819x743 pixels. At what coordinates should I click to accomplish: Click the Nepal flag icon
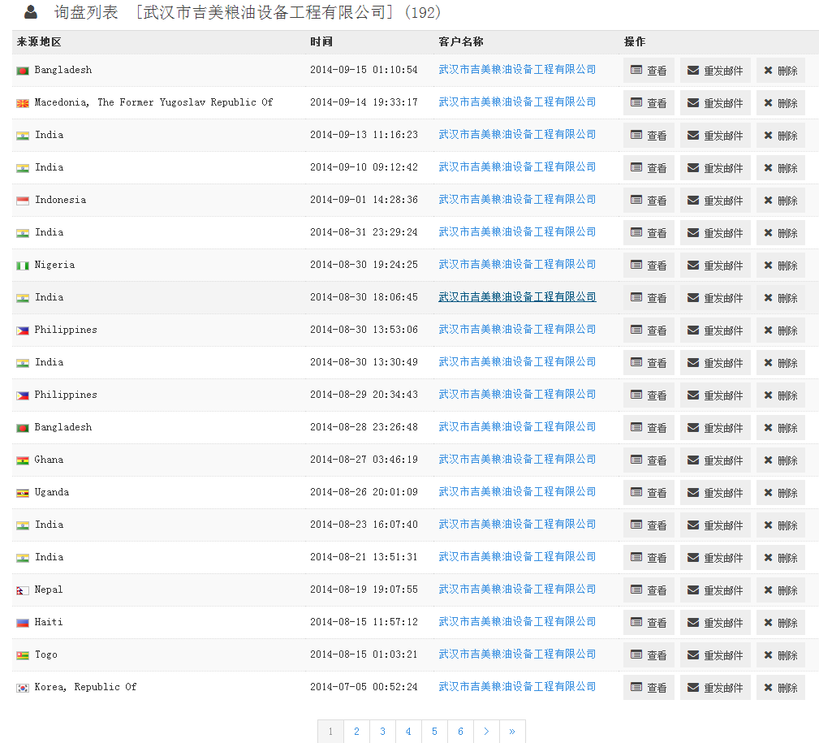point(23,590)
